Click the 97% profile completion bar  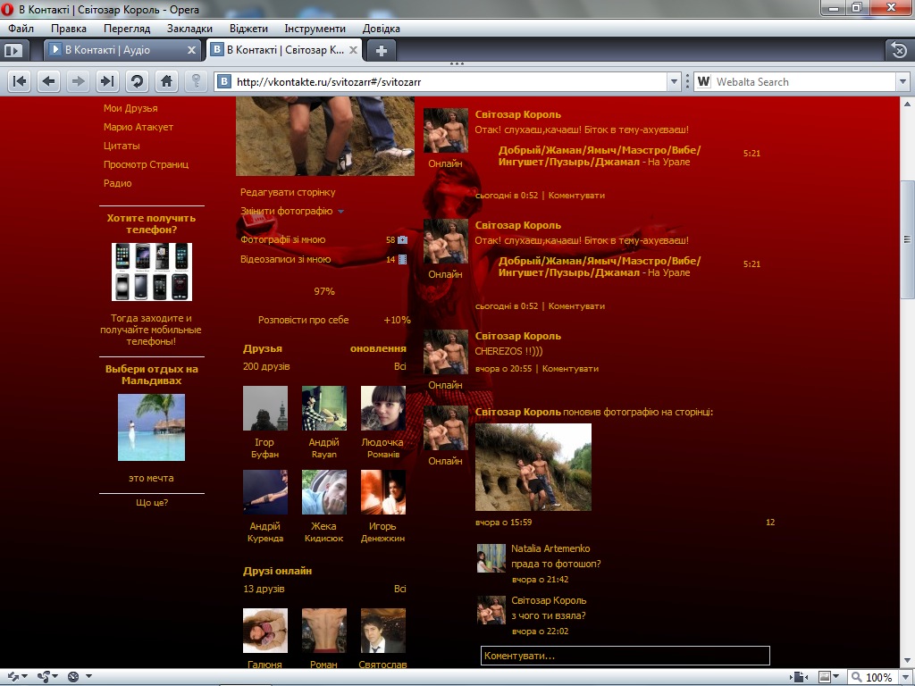point(324,291)
